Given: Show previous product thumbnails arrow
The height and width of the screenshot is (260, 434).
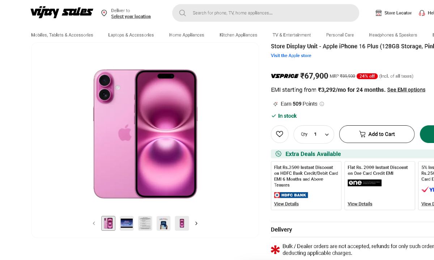Looking at the screenshot, I should (x=94, y=224).
